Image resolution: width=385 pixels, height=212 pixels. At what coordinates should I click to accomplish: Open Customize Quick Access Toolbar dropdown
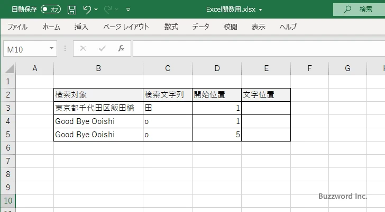pos(128,10)
